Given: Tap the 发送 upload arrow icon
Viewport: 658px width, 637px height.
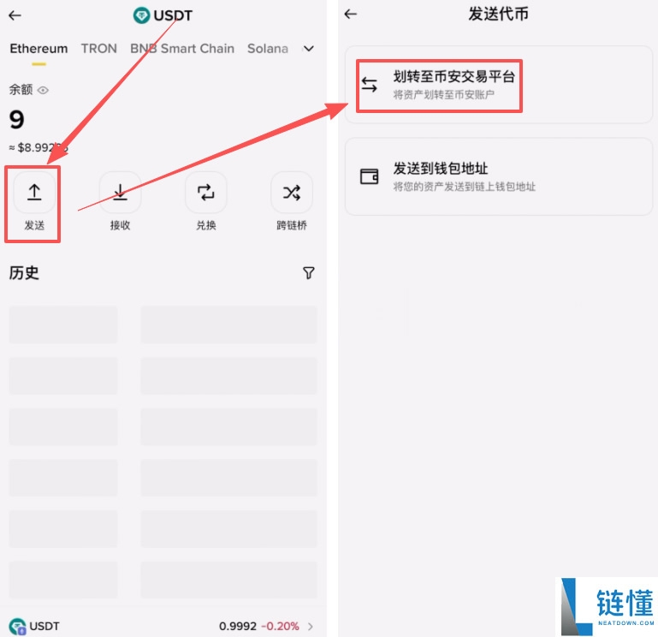Looking at the screenshot, I should [34, 193].
